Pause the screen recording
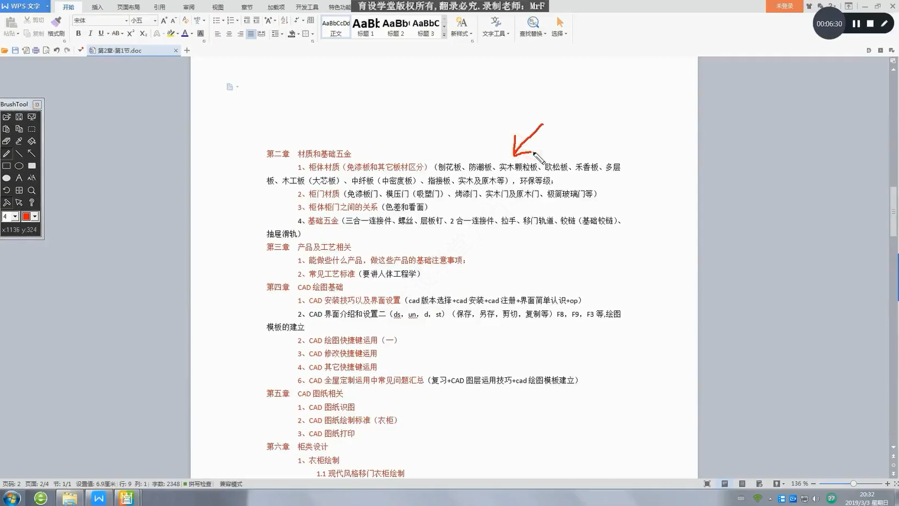Viewport: 899px width, 506px height. (x=856, y=24)
